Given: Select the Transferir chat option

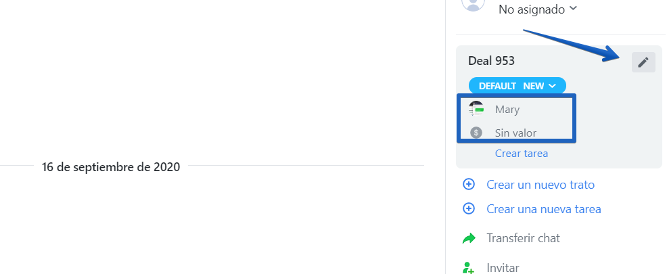Looking at the screenshot, I should (x=523, y=238).
